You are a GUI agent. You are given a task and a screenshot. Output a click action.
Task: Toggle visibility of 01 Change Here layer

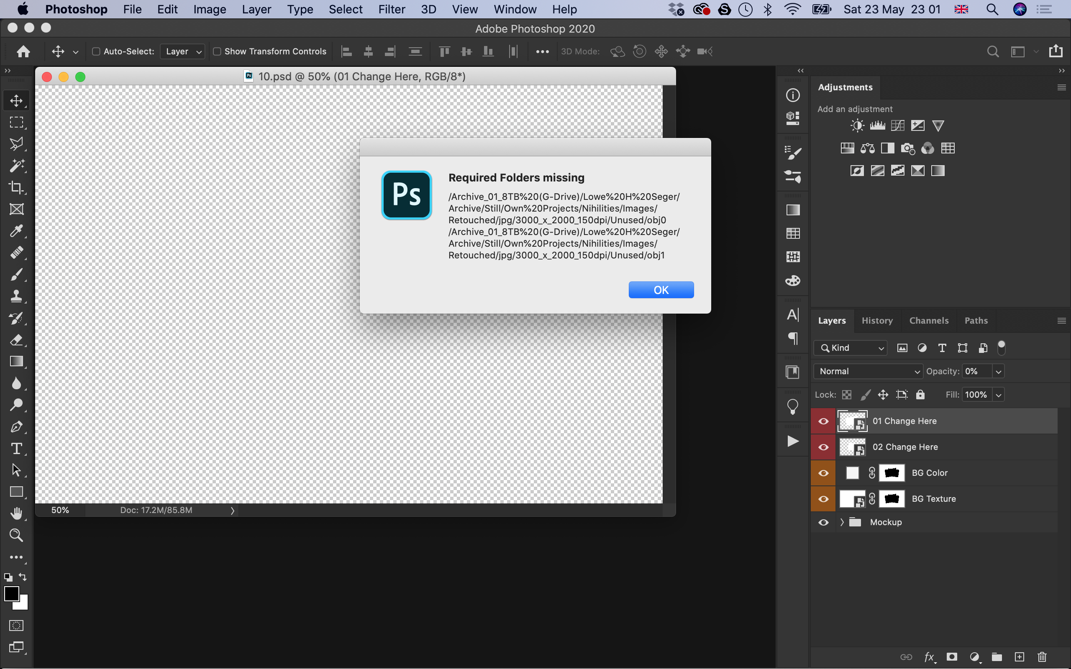pos(823,420)
